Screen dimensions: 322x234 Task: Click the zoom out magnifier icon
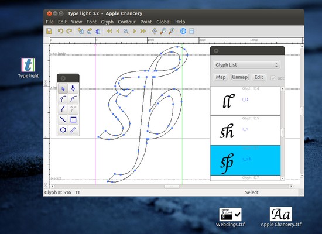pos(163,31)
